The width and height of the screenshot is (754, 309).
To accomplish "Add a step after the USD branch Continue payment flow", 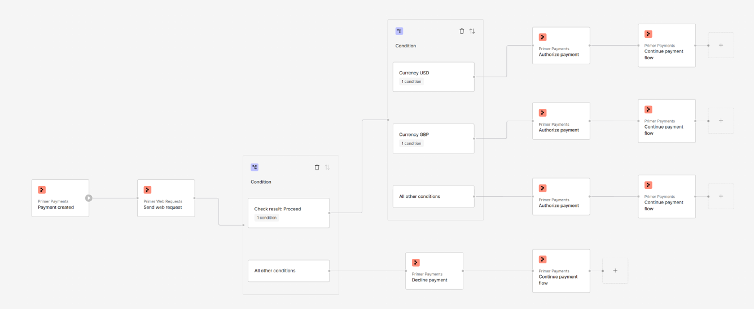I will (721, 45).
